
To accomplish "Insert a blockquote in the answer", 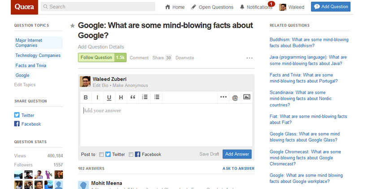I will [x=133, y=97].
